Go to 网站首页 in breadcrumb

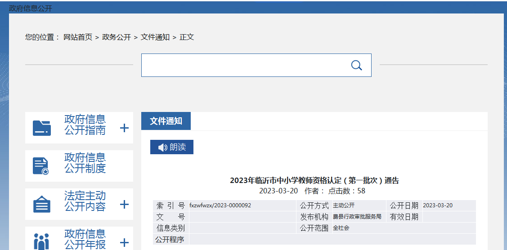[x=78, y=37]
